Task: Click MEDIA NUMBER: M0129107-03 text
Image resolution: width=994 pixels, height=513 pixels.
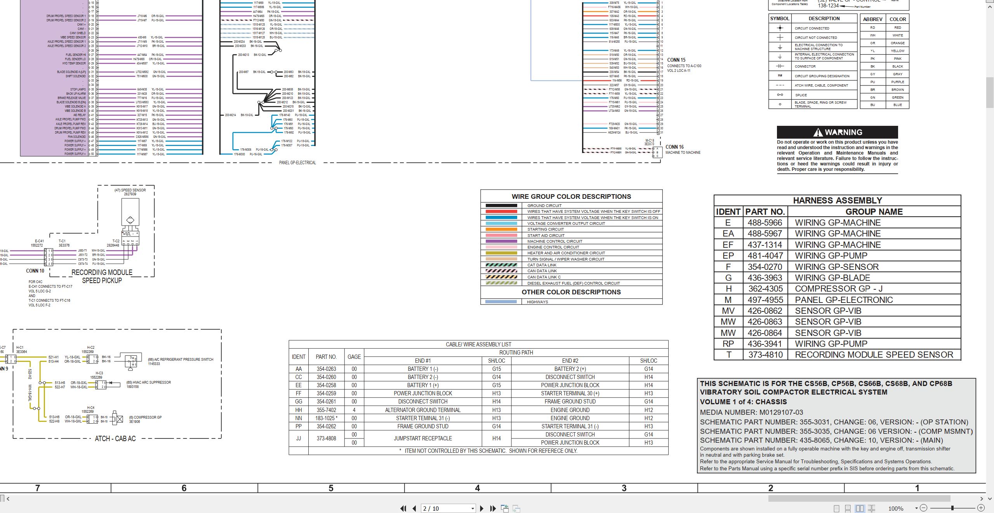Action: click(751, 412)
